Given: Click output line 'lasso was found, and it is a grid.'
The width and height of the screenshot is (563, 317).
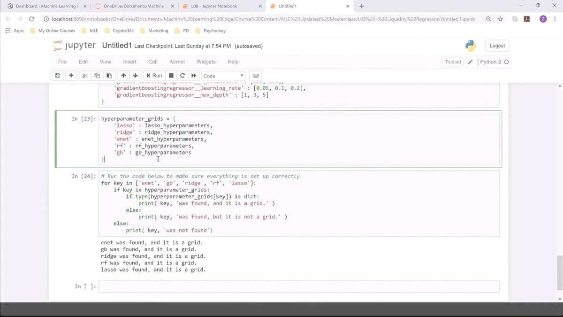Looking at the screenshot, I should (153, 270).
